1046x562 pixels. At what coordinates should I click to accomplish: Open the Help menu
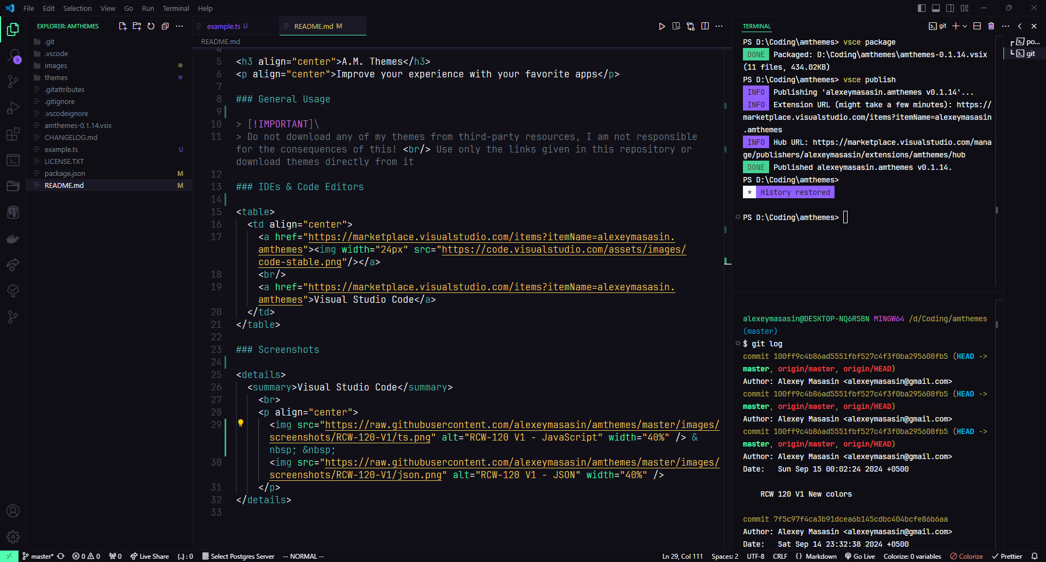pyautogui.click(x=205, y=8)
